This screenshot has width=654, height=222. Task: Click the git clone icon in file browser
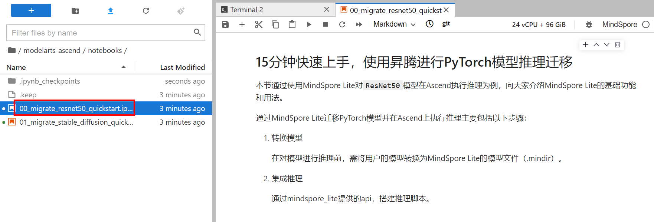[x=181, y=11]
